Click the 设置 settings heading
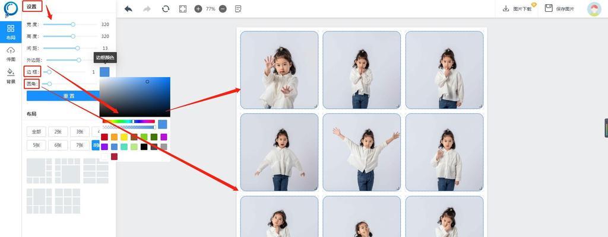Screen dimensions: 608x237 click(x=32, y=7)
